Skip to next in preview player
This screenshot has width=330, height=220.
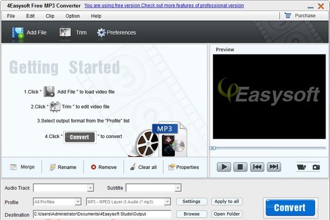point(274,167)
